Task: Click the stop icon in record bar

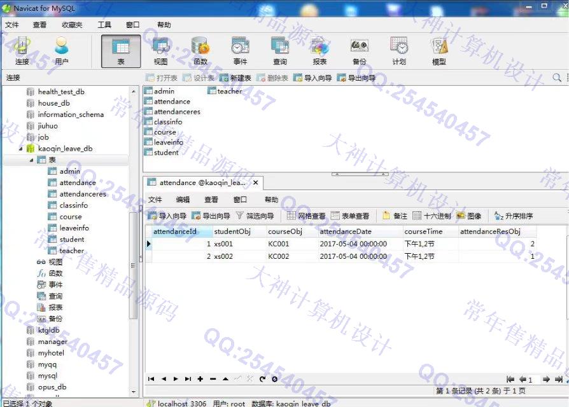Action: click(275, 379)
